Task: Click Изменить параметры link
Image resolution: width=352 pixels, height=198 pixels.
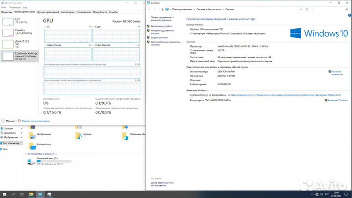Action: click(337, 73)
